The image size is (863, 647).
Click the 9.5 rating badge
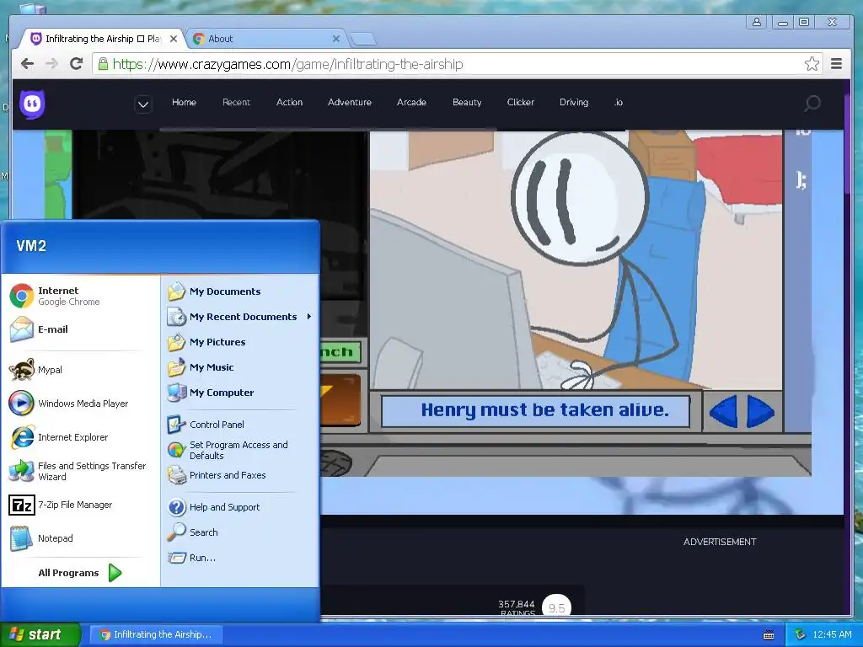[x=556, y=607]
